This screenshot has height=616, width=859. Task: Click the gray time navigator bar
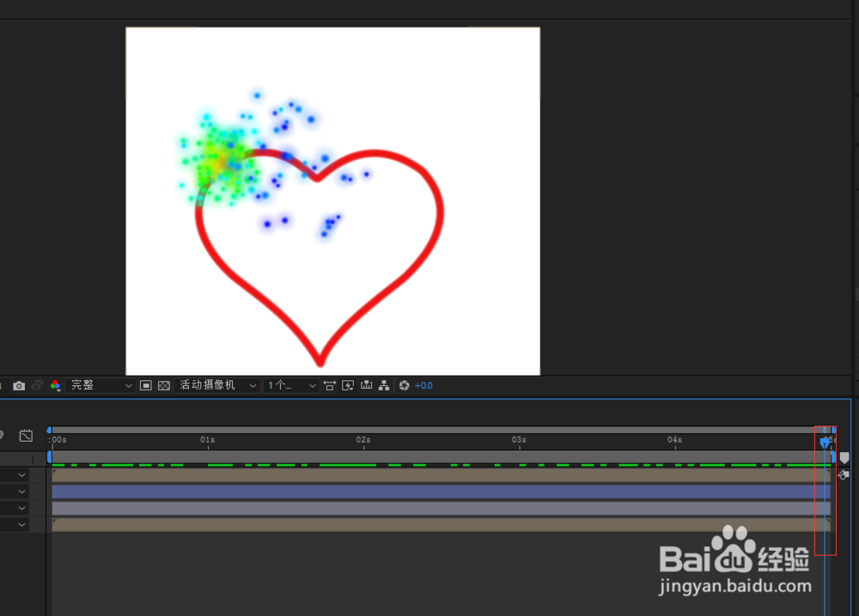(441, 430)
